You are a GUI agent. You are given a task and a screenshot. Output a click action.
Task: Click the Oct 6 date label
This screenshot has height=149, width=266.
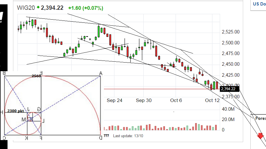[176, 100]
